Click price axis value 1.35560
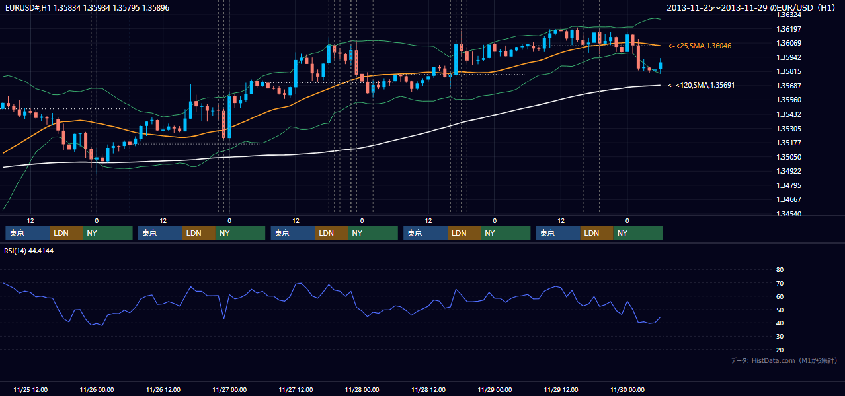 click(788, 100)
